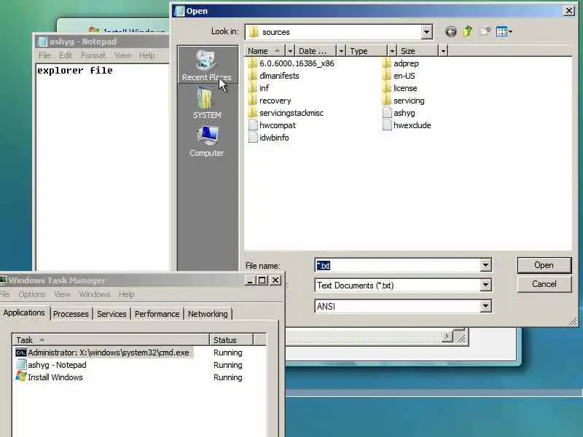This screenshot has width=583, height=437.
Task: Click Cancel in the Open dialog
Action: pos(544,284)
